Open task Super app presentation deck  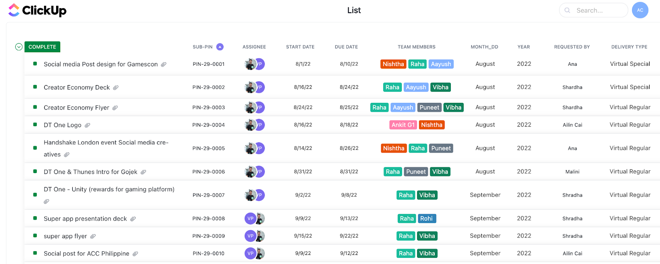pyautogui.click(x=85, y=219)
